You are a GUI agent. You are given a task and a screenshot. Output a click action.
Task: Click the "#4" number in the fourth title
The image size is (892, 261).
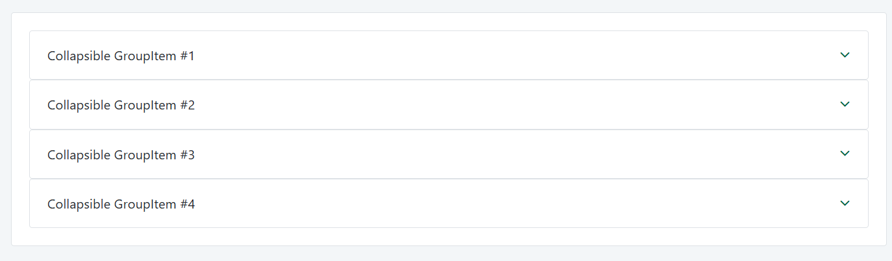pos(187,205)
